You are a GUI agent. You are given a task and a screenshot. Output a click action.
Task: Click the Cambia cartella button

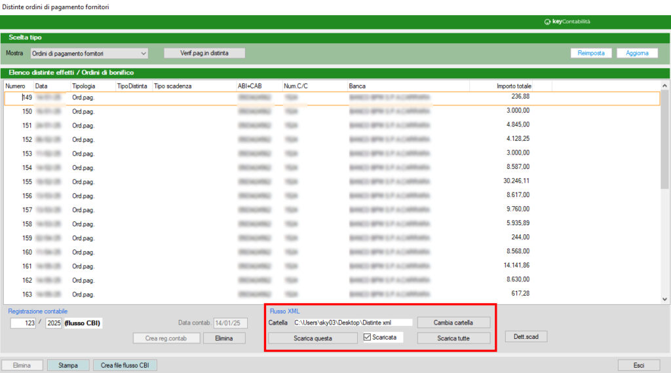click(x=453, y=323)
